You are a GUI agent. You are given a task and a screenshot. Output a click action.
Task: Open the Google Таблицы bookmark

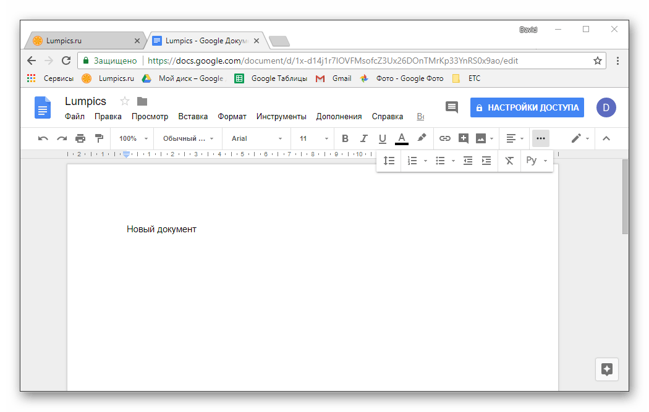click(x=271, y=78)
